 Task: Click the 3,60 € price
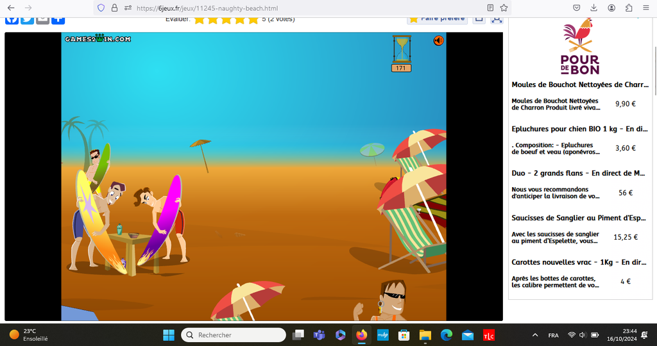[x=625, y=148]
